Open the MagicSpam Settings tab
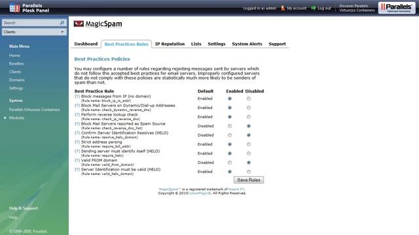 (217, 44)
